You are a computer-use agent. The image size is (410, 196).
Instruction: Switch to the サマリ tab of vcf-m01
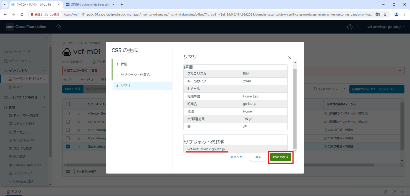click(68, 80)
